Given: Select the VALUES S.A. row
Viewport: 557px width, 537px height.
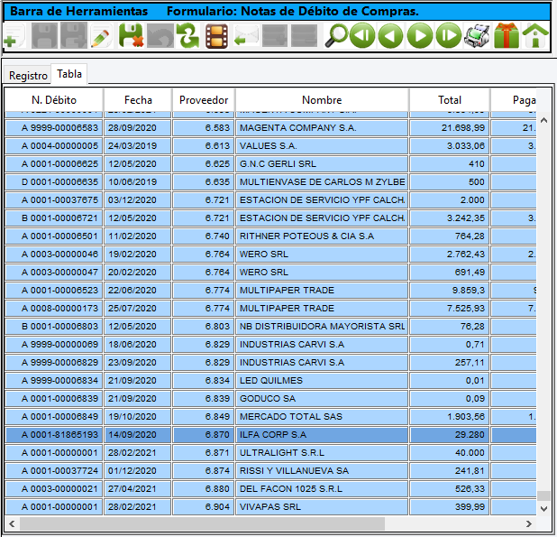Looking at the screenshot, I should point(270,146).
